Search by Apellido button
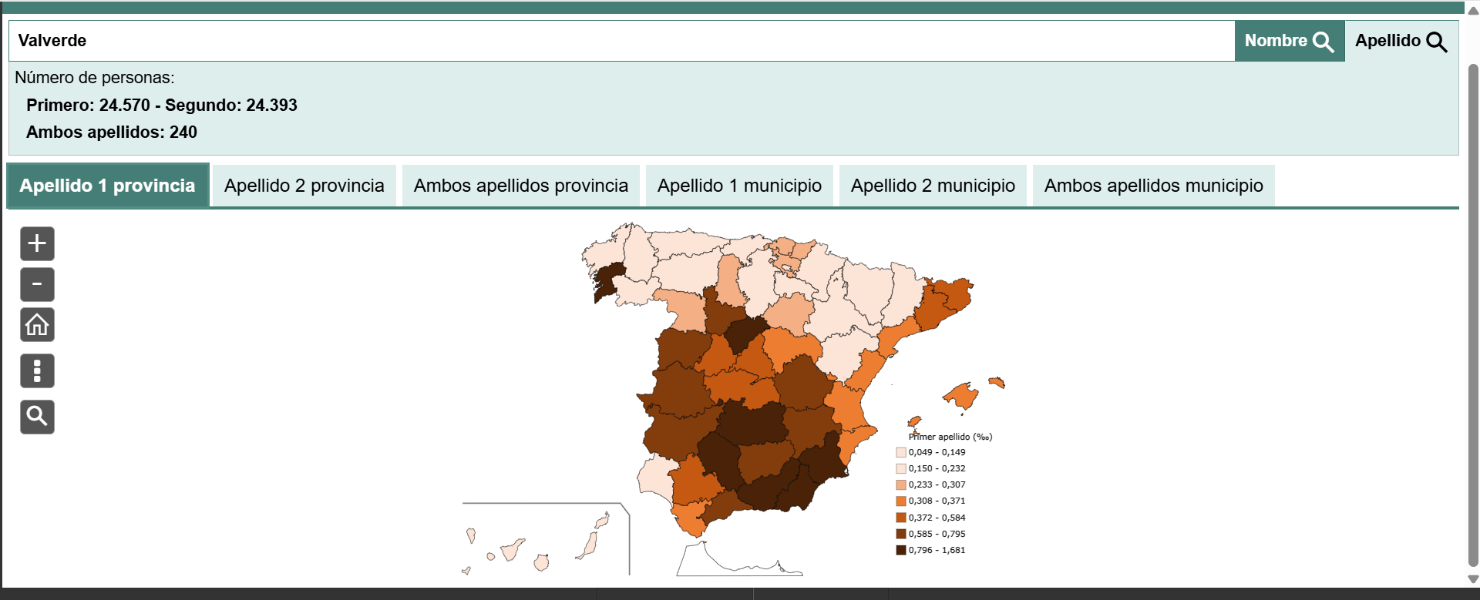Viewport: 1480px width, 600px height. point(1401,41)
